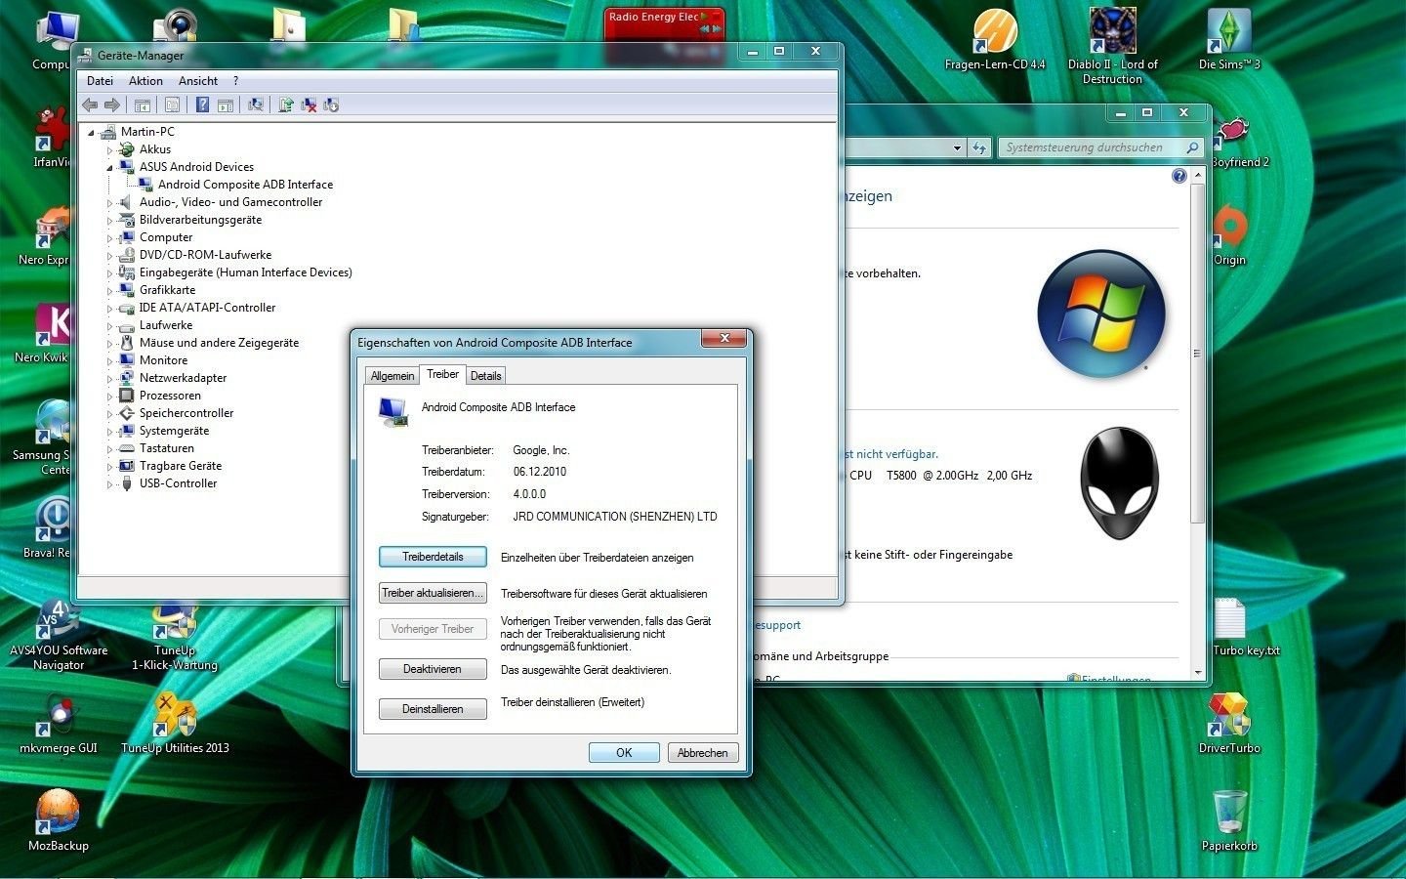Click the System window vertical scrollbar
This screenshot has height=879, width=1406.
point(1197,425)
